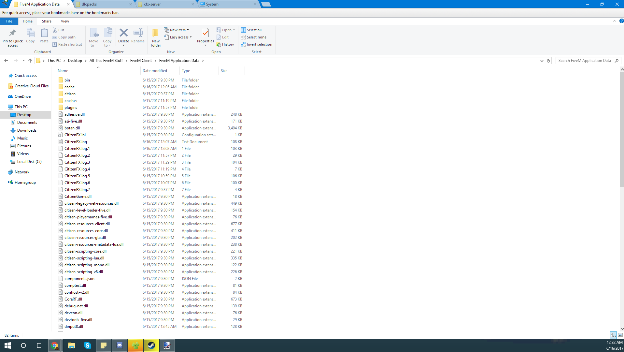Sort by the Date modified column header

(x=160, y=71)
